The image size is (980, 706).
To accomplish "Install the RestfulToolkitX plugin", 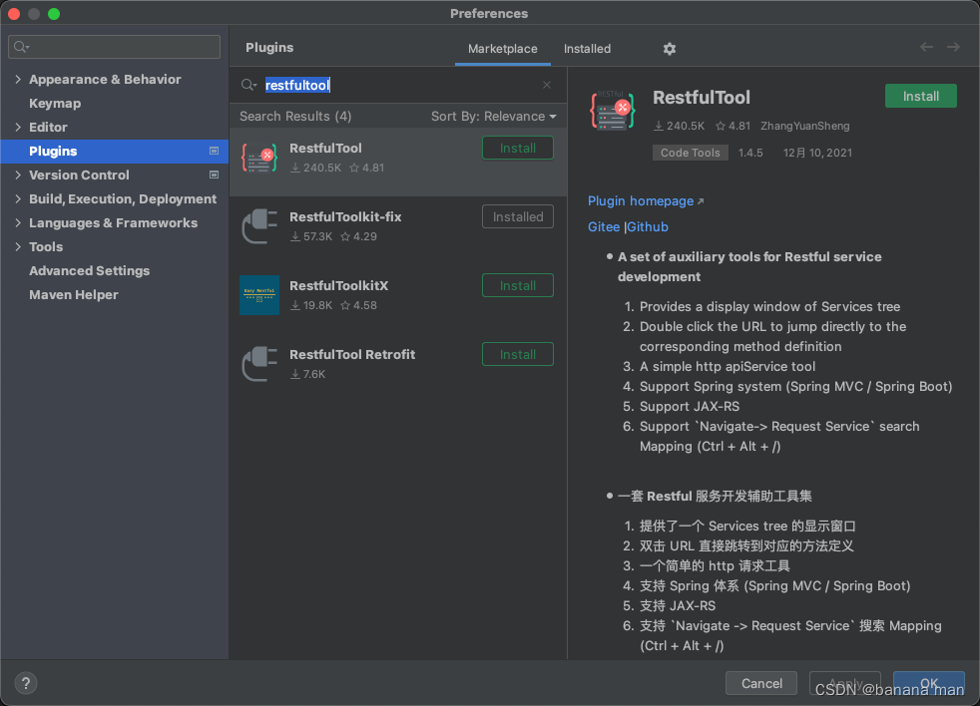I will [x=518, y=285].
